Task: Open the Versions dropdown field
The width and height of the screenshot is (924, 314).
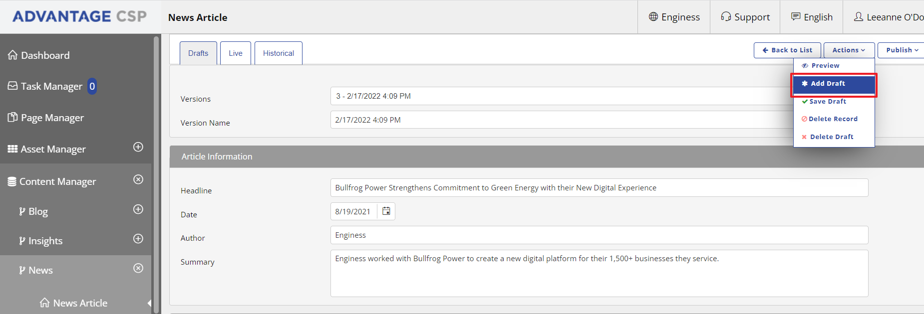Action: 559,96
